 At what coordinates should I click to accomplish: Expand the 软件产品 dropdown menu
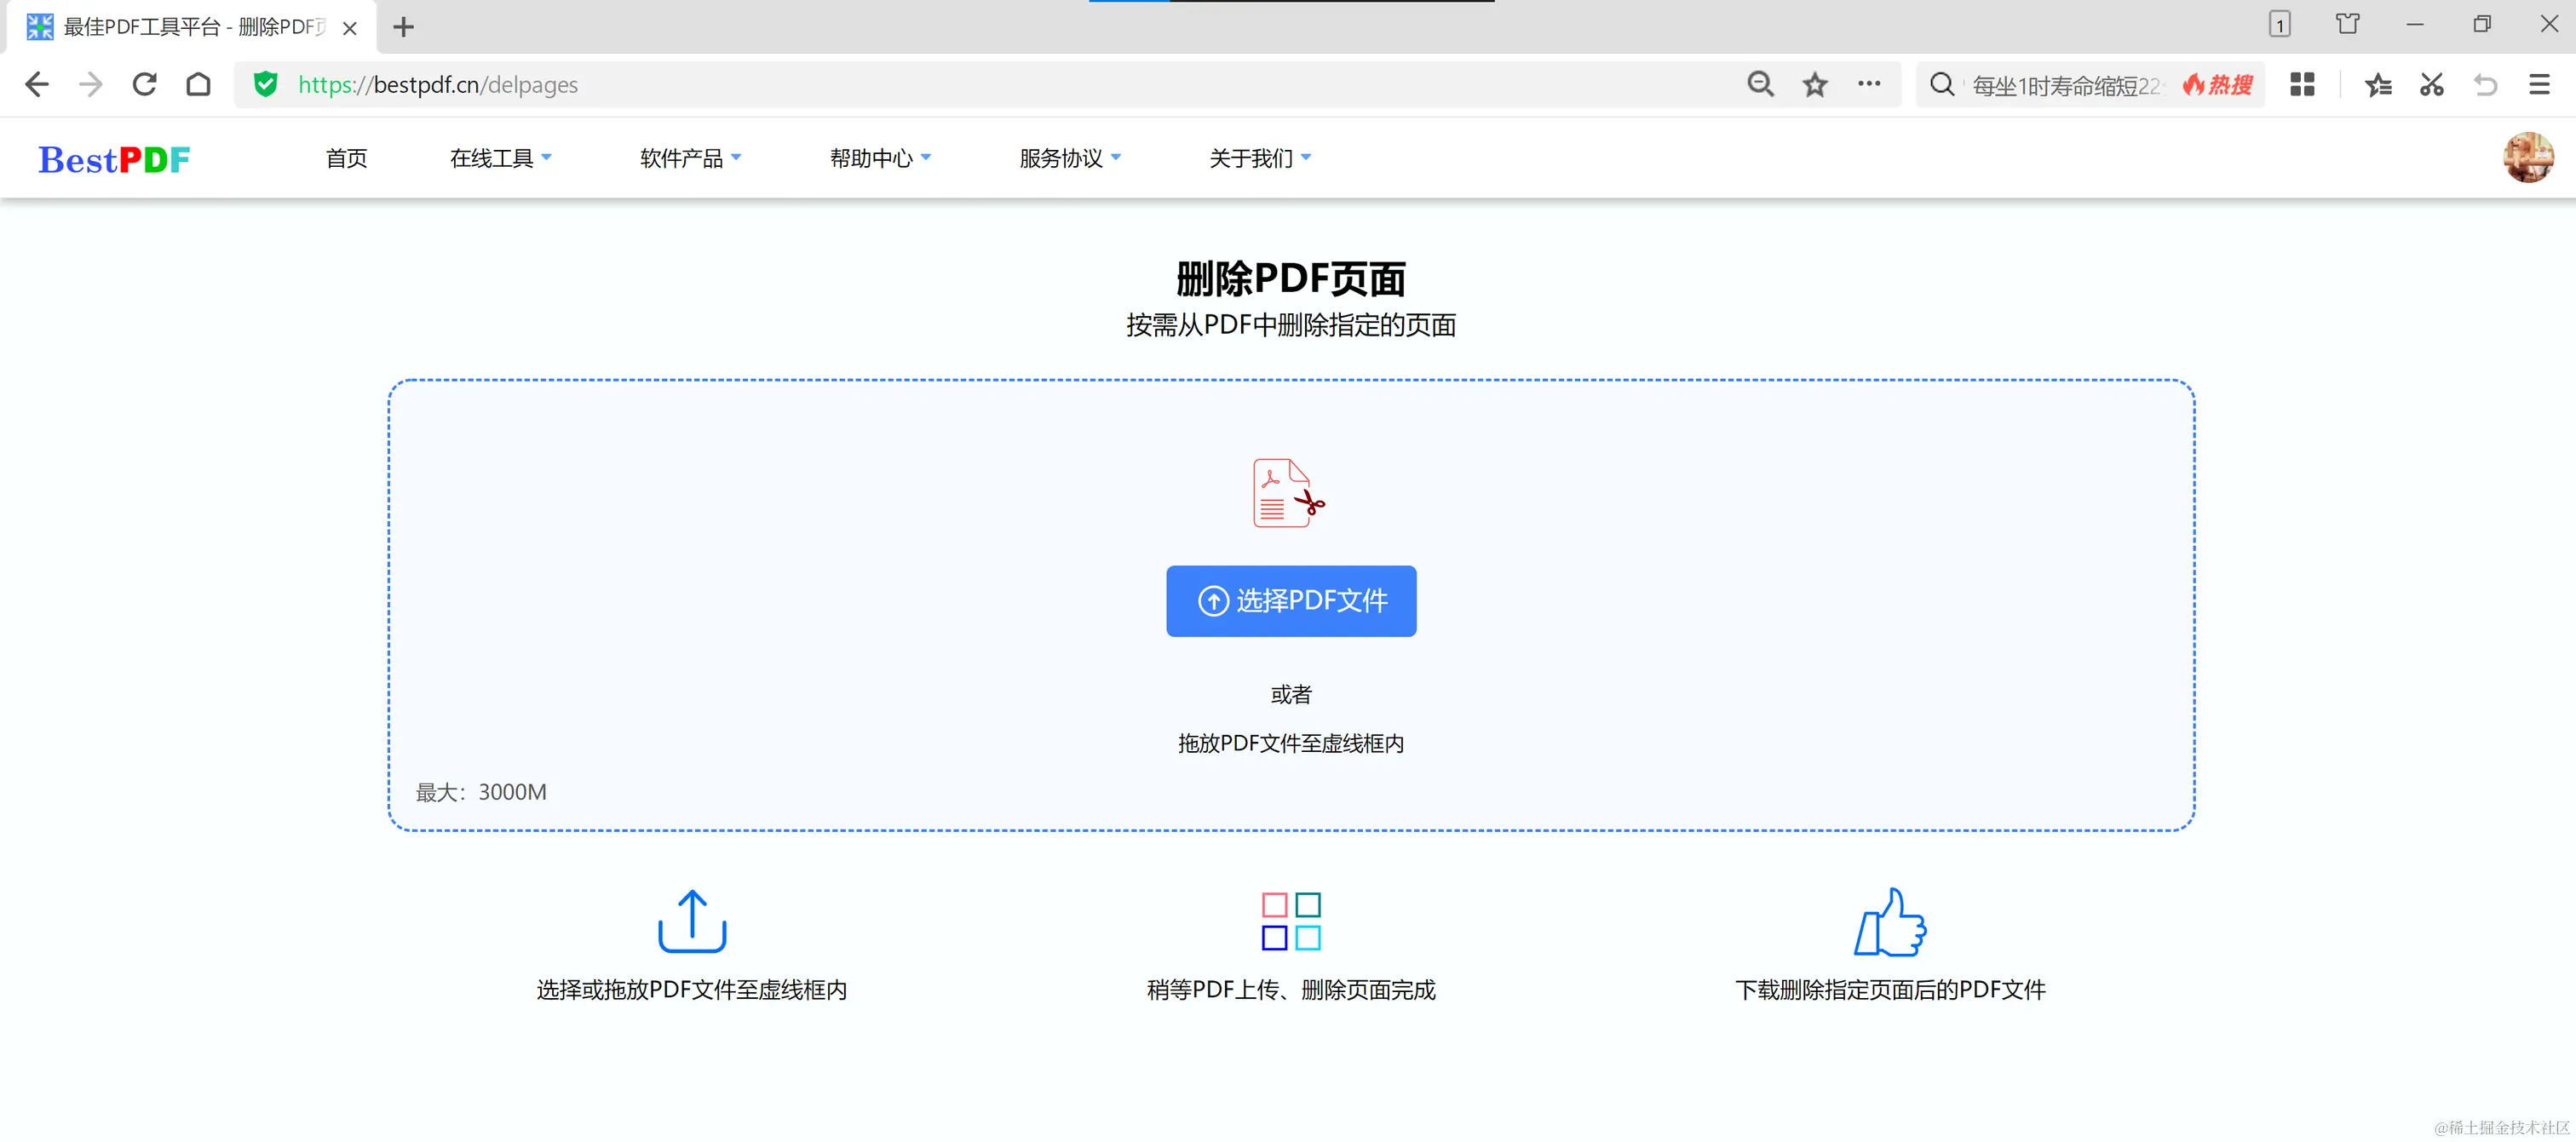[690, 158]
